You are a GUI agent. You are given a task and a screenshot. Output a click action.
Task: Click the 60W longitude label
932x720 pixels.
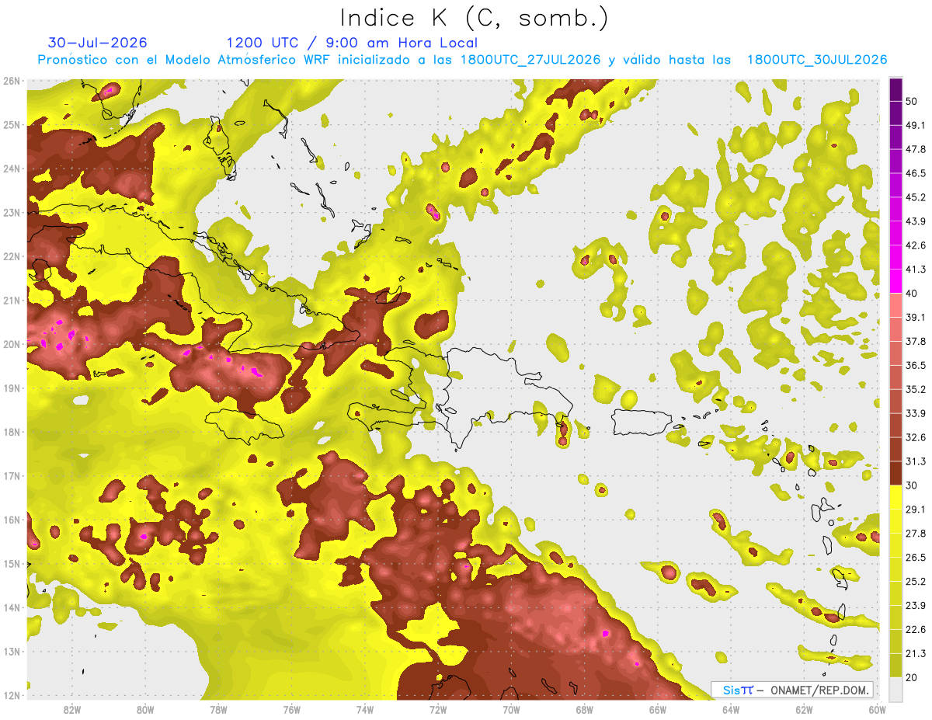(x=878, y=709)
